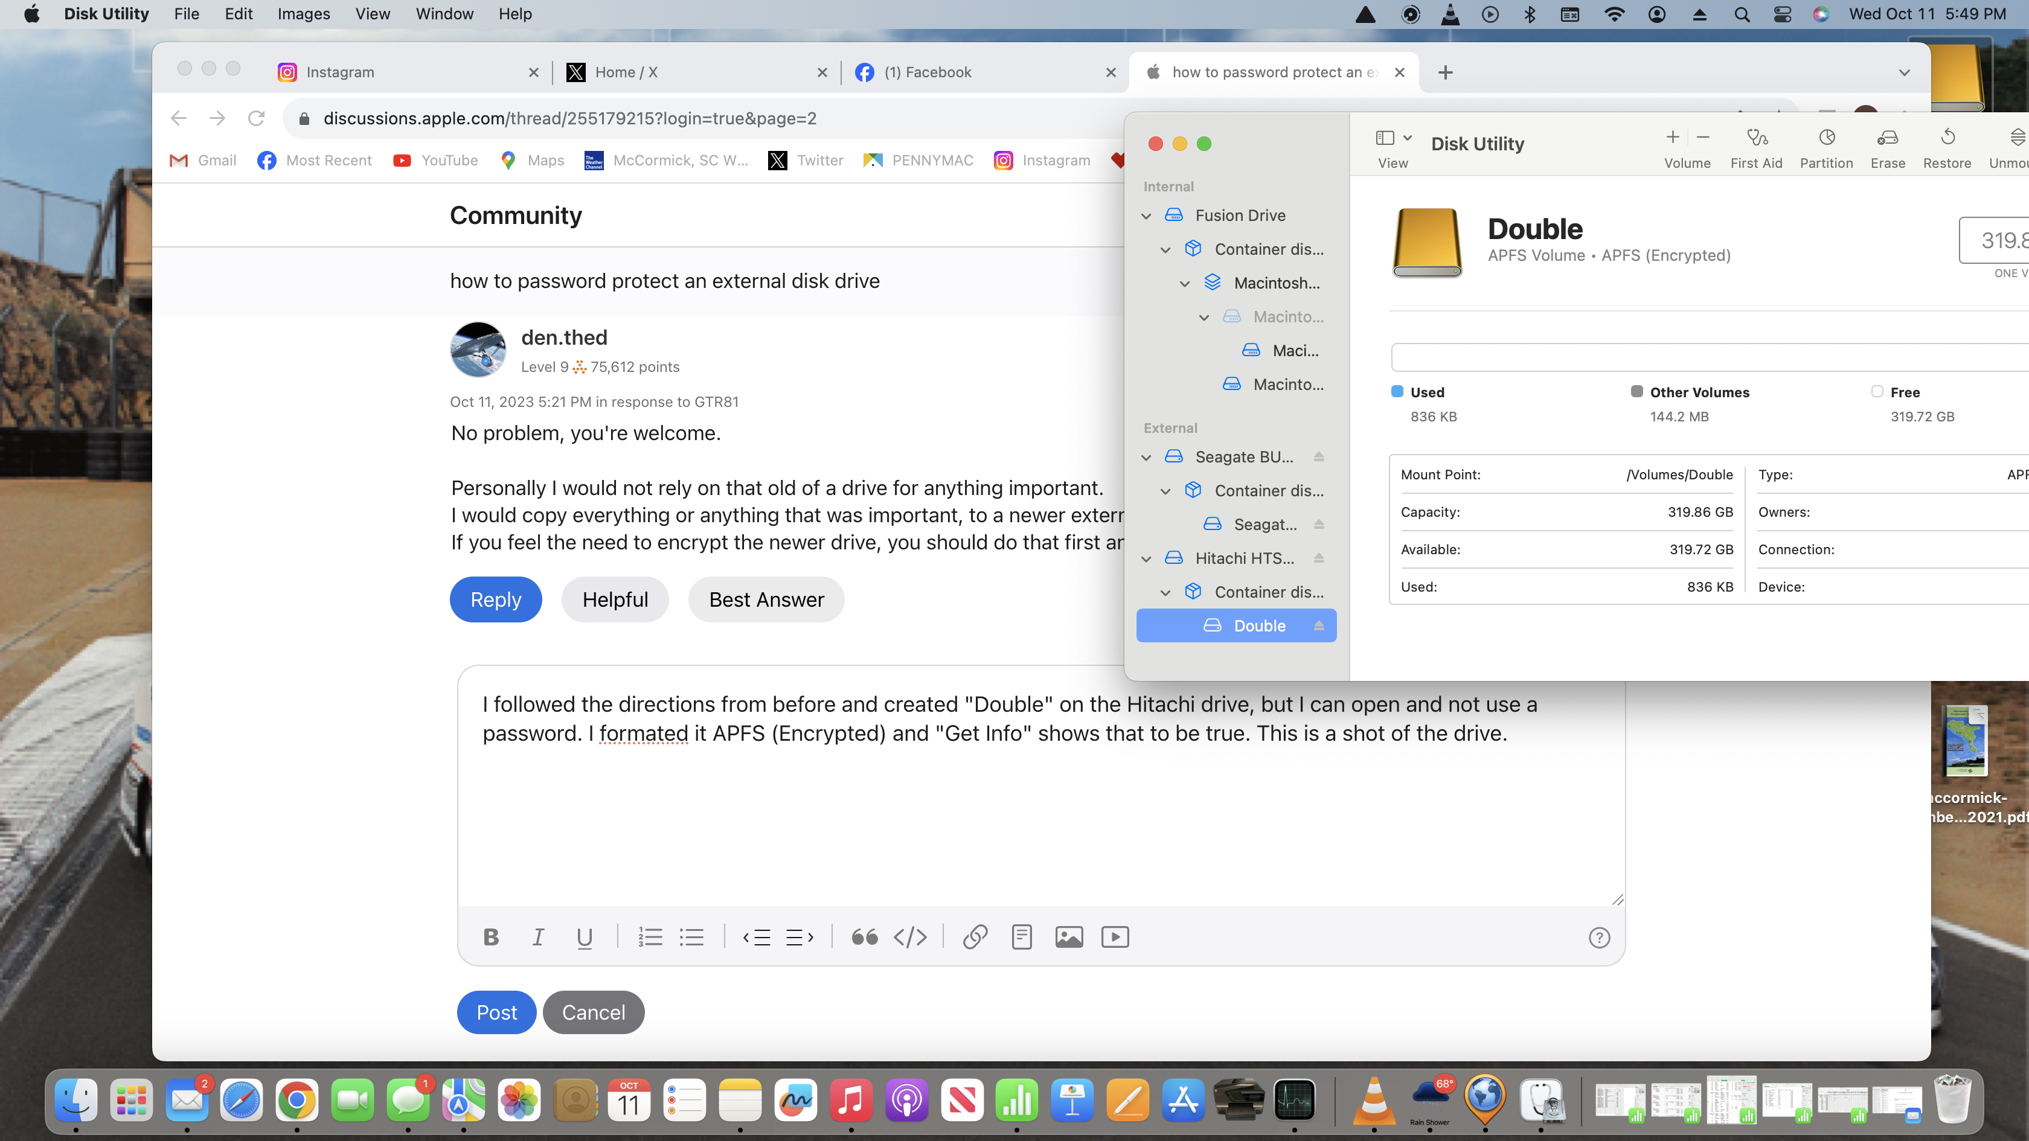Mark reply as Best Answer

click(x=766, y=600)
